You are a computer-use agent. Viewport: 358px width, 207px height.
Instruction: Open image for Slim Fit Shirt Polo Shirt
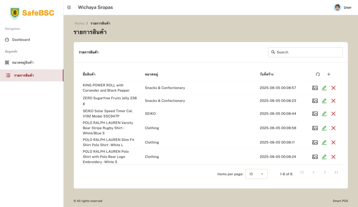tap(315, 142)
